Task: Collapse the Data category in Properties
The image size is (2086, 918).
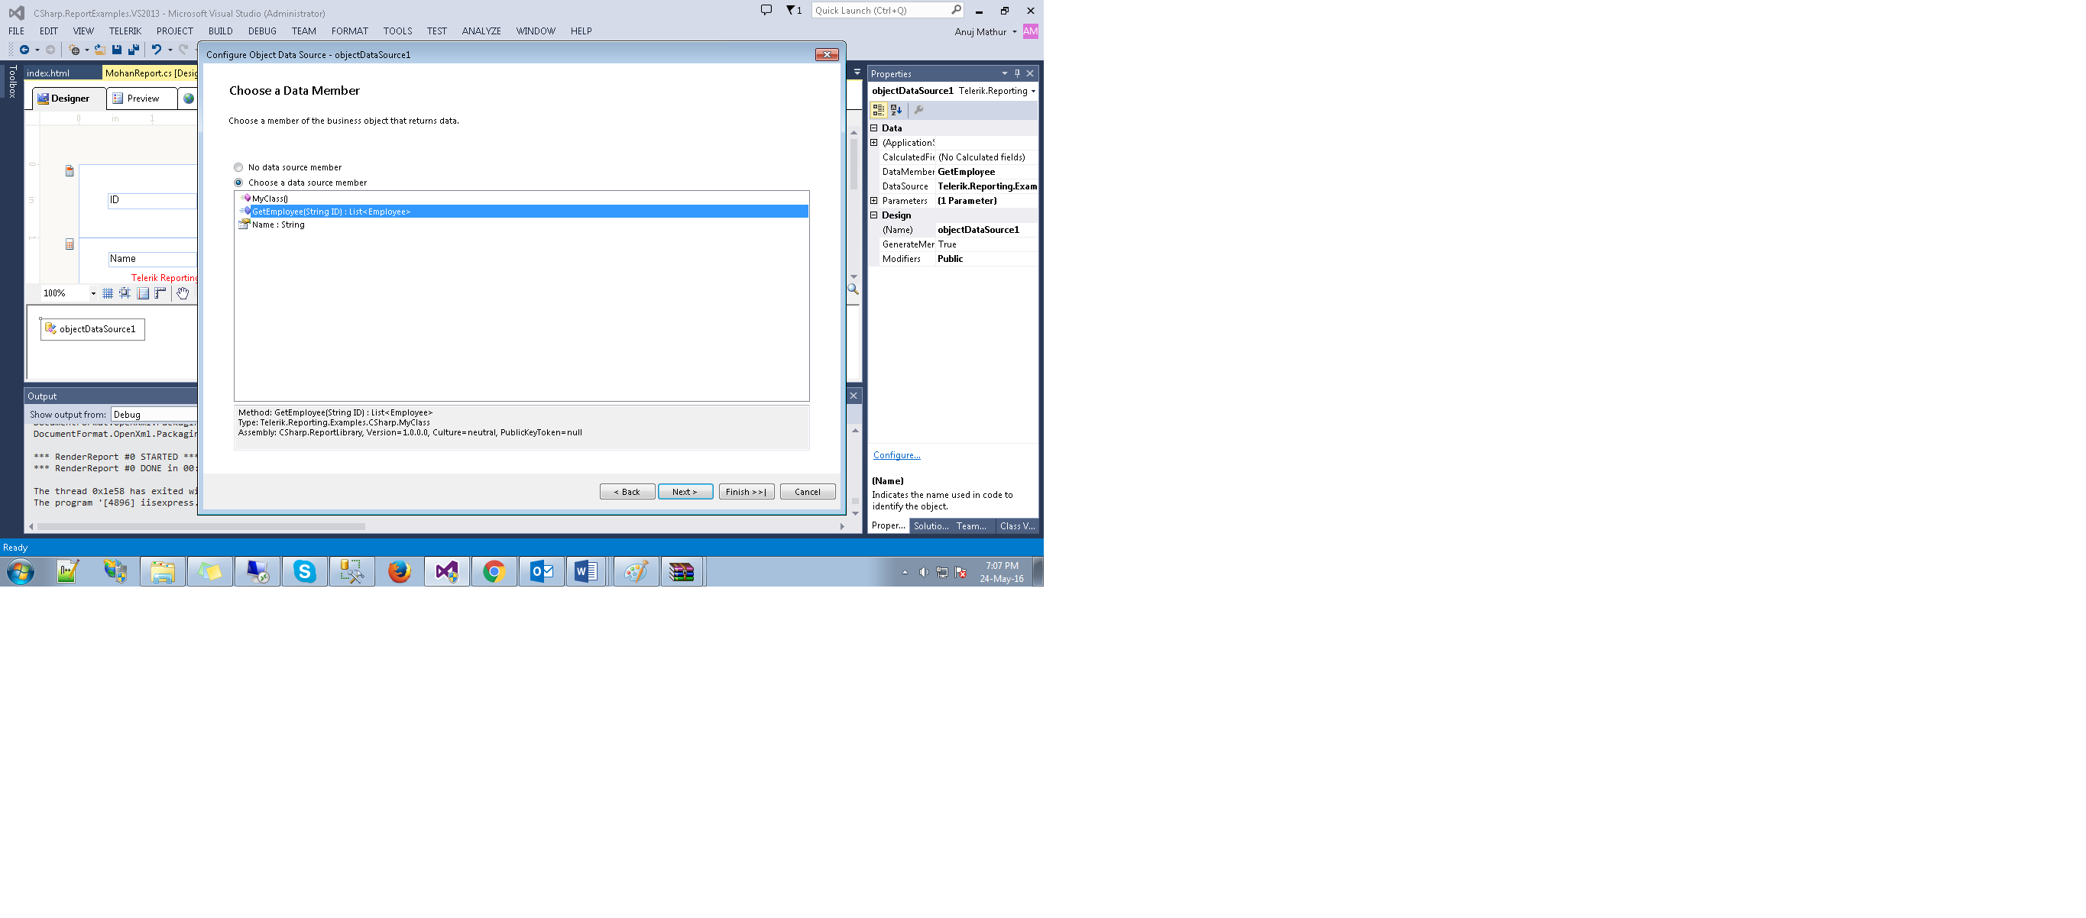Action: [874, 128]
